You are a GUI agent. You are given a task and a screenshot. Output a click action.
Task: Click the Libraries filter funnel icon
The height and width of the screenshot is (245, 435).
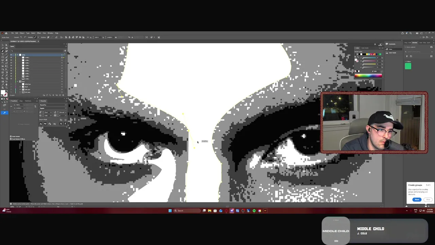407,56
